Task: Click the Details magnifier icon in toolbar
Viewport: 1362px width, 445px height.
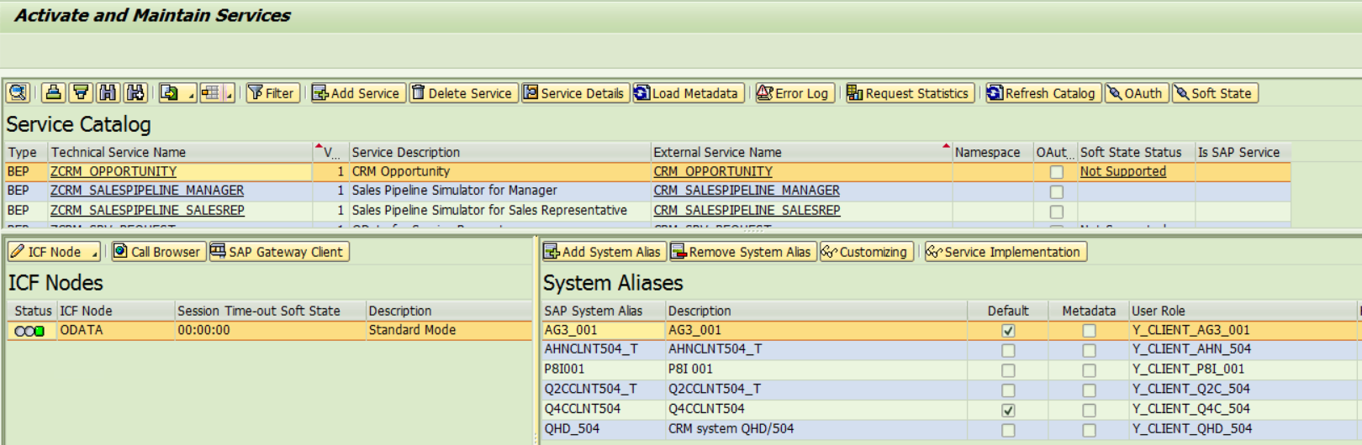Action: tap(18, 93)
